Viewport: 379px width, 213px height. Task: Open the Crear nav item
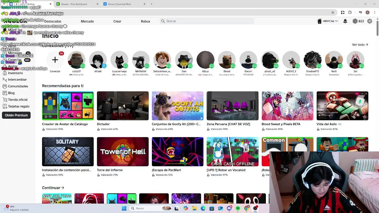coord(117,21)
